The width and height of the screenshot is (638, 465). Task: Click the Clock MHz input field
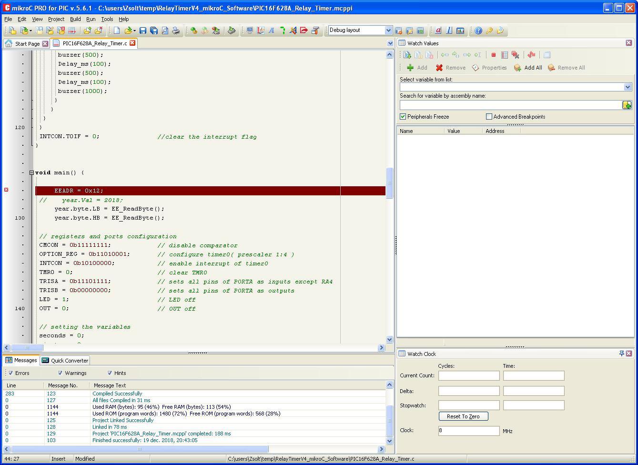tap(468, 431)
